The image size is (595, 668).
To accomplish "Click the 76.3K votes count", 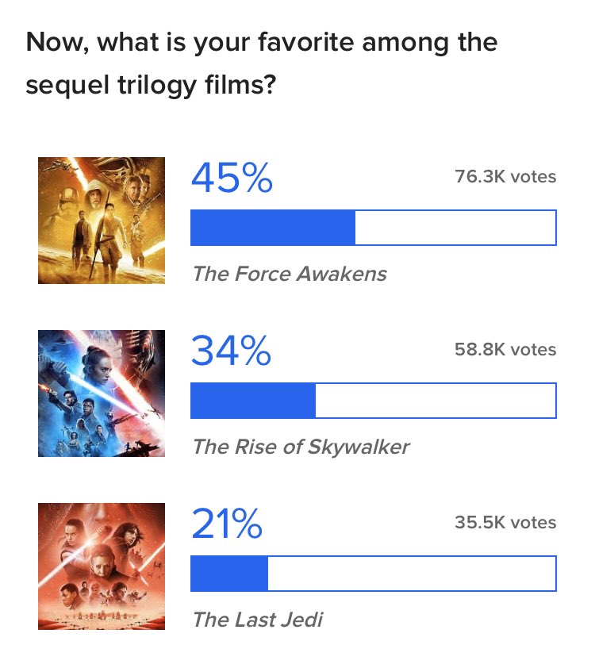I will 505,176.
